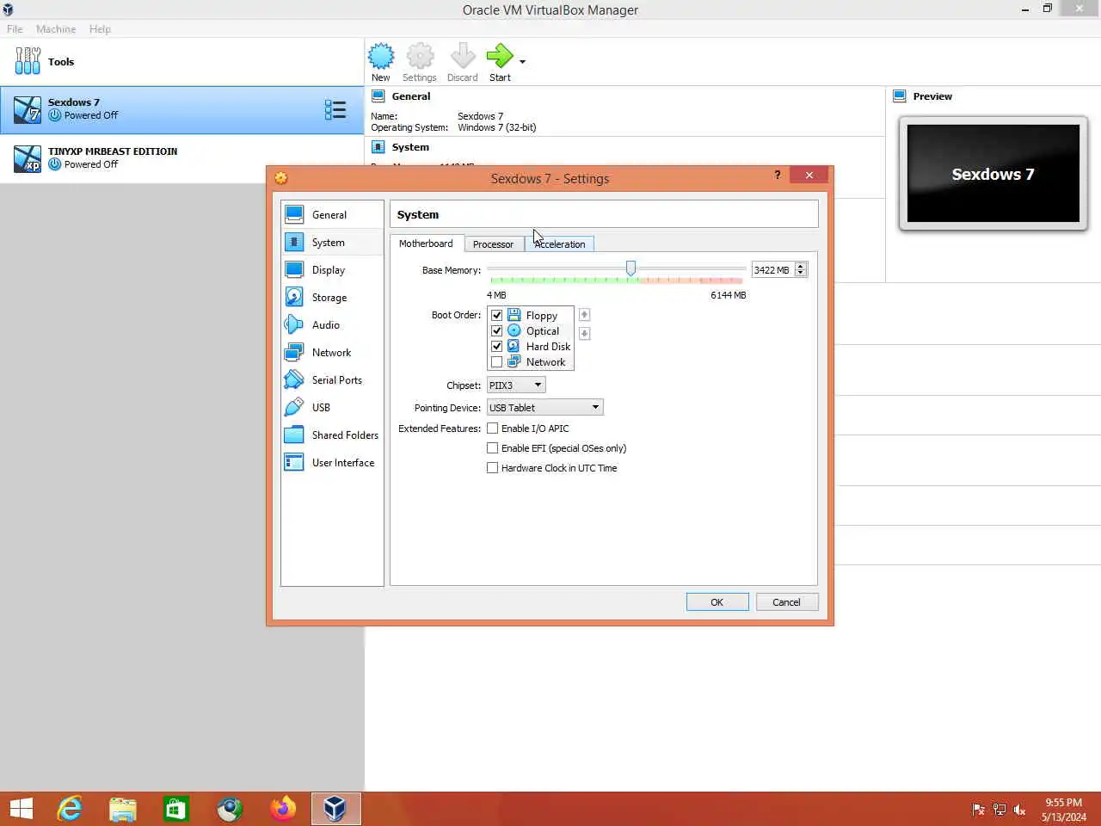This screenshot has height=826, width=1101.
Task: Check Network in boot order
Action: (496, 362)
